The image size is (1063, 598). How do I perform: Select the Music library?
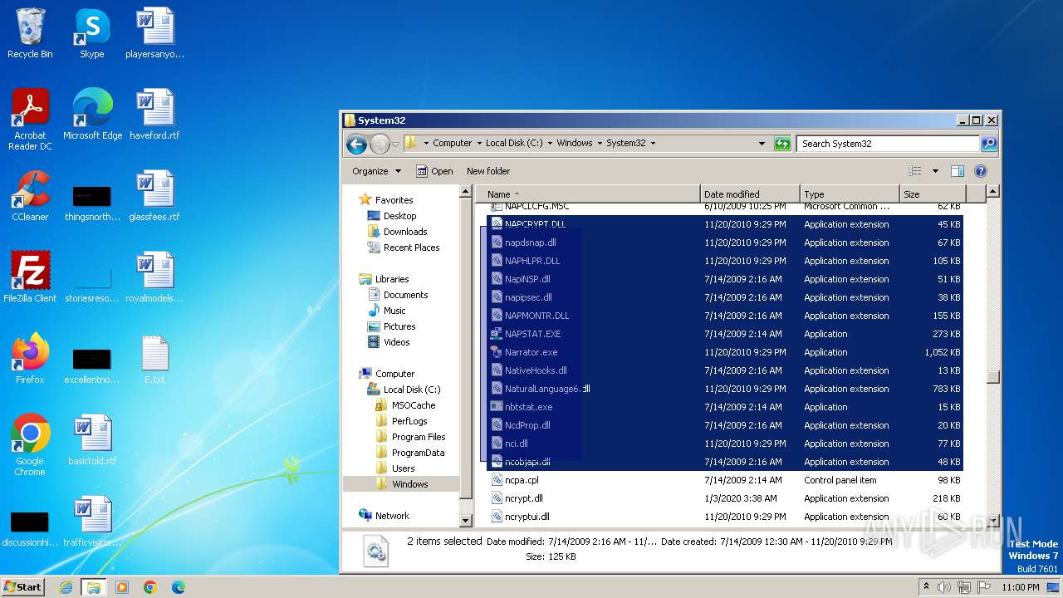click(x=394, y=311)
